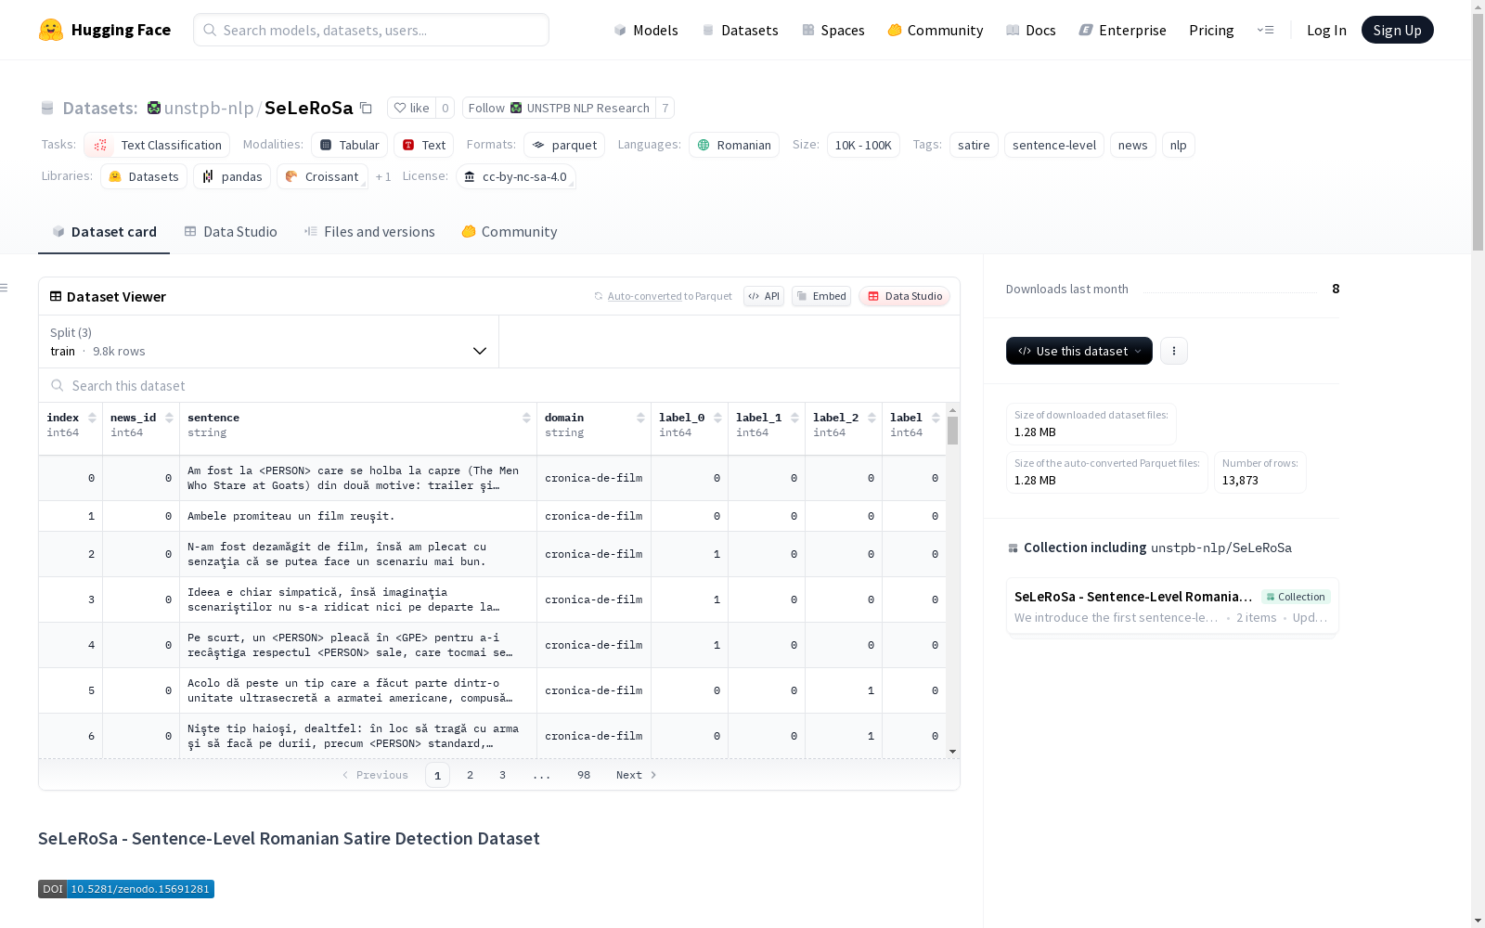Switch to the Files and versions tab
The width and height of the screenshot is (1485, 928).
click(369, 232)
